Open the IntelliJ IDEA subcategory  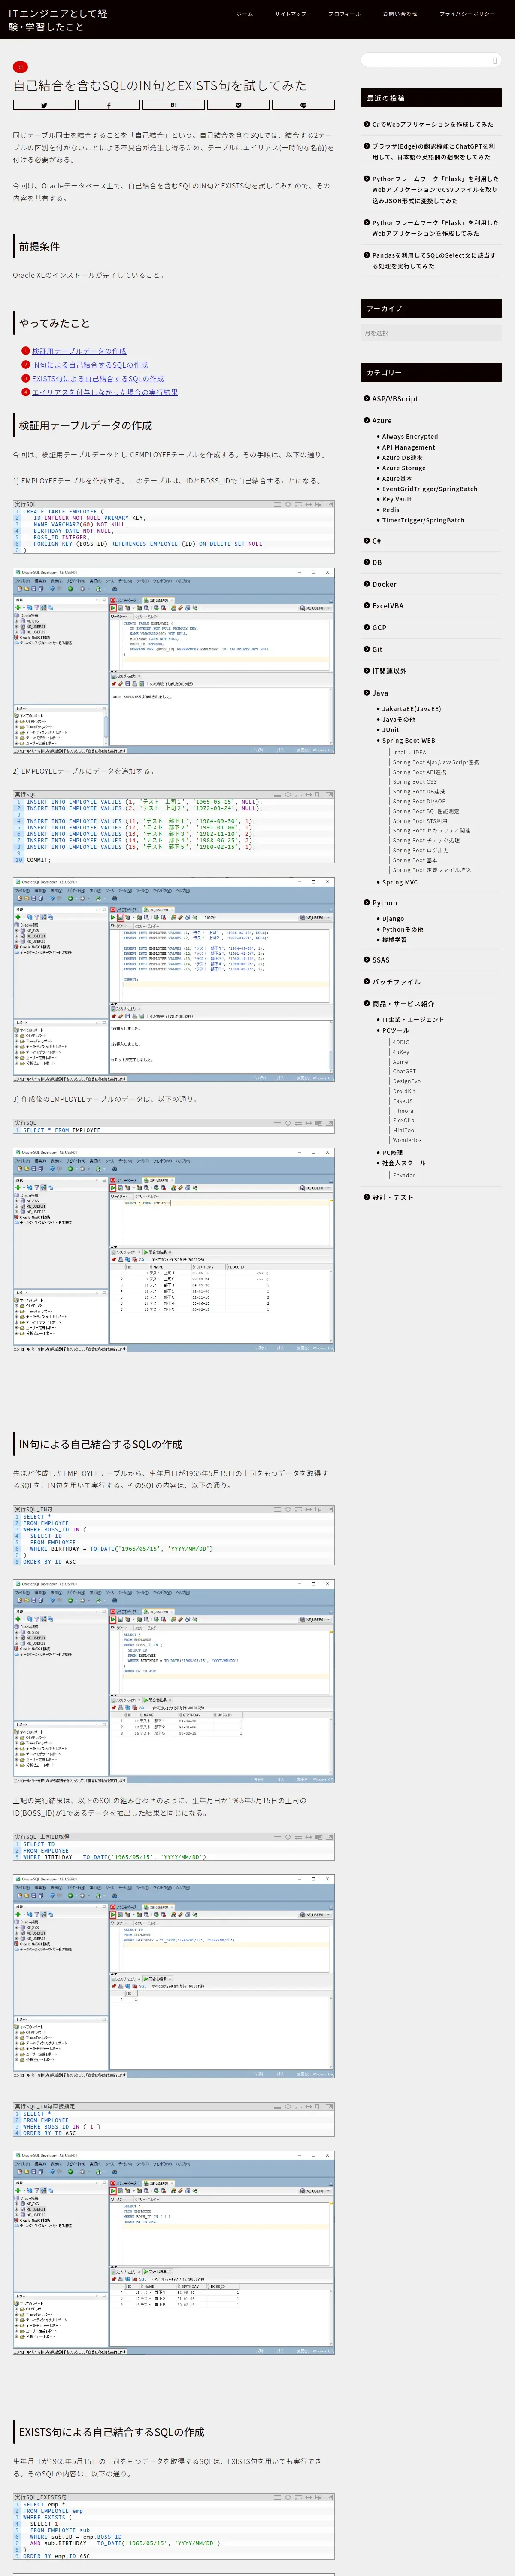[x=409, y=752]
